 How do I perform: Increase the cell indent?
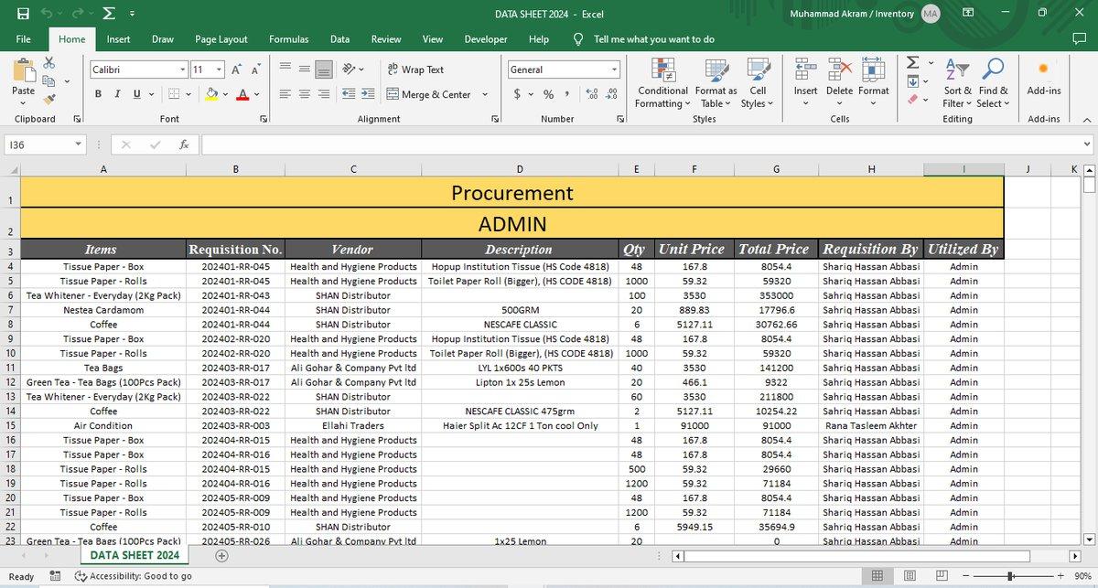point(368,94)
